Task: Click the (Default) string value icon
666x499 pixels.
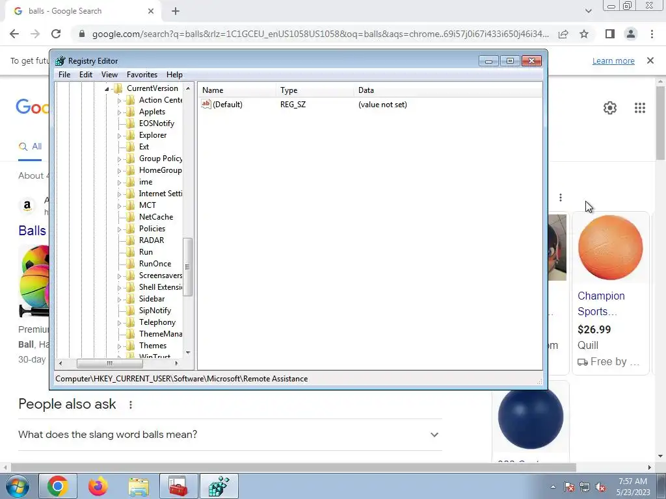Action: tap(206, 104)
